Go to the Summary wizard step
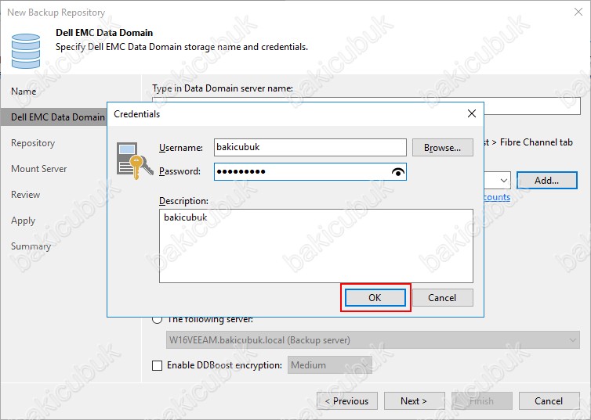 click(x=31, y=246)
